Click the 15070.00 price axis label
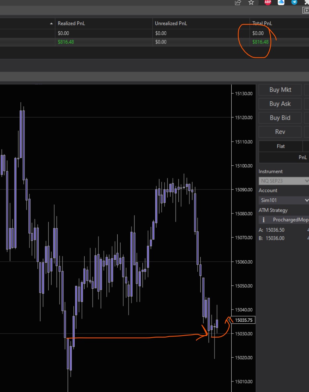 click(244, 238)
